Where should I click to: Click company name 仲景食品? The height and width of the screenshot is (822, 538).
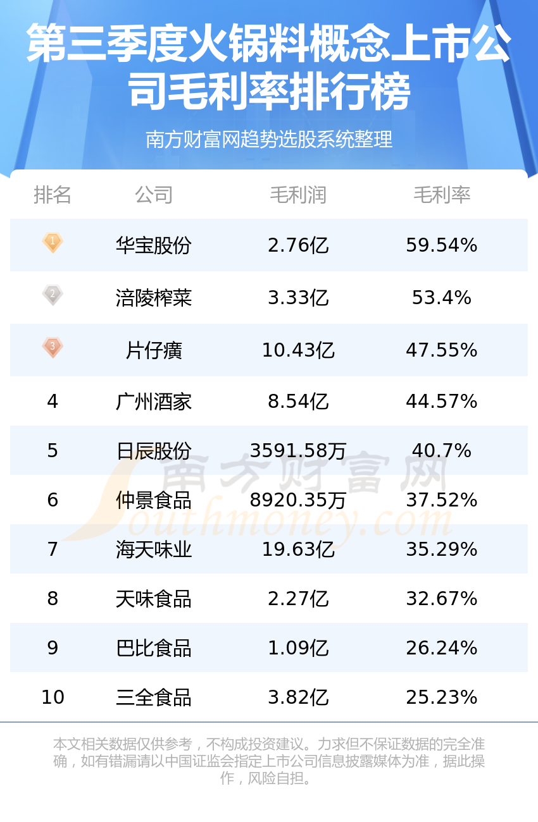point(154,500)
